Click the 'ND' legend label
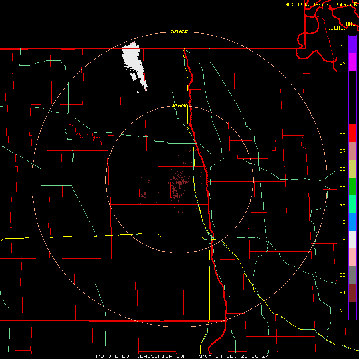This screenshot has height=359, width=359. 342,311
